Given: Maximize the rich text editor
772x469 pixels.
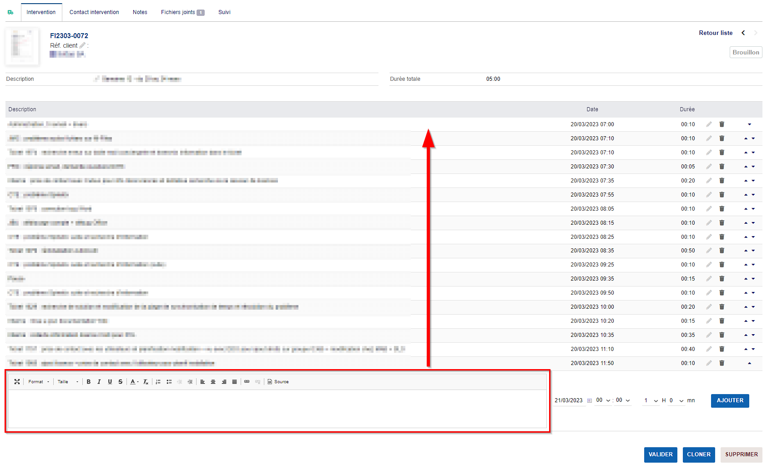Looking at the screenshot, I should 17,382.
